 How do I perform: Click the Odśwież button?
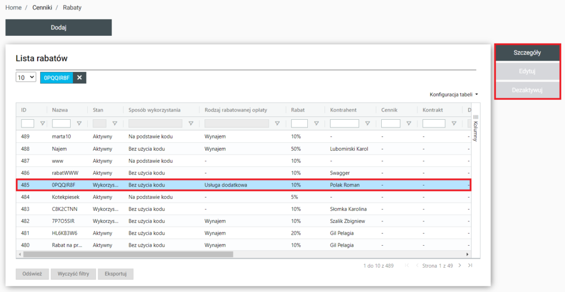click(32, 274)
